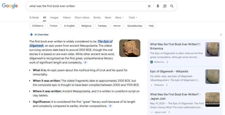Apply the Horror filter chip
The height and width of the screenshot is (115, 225).
click(117, 26)
